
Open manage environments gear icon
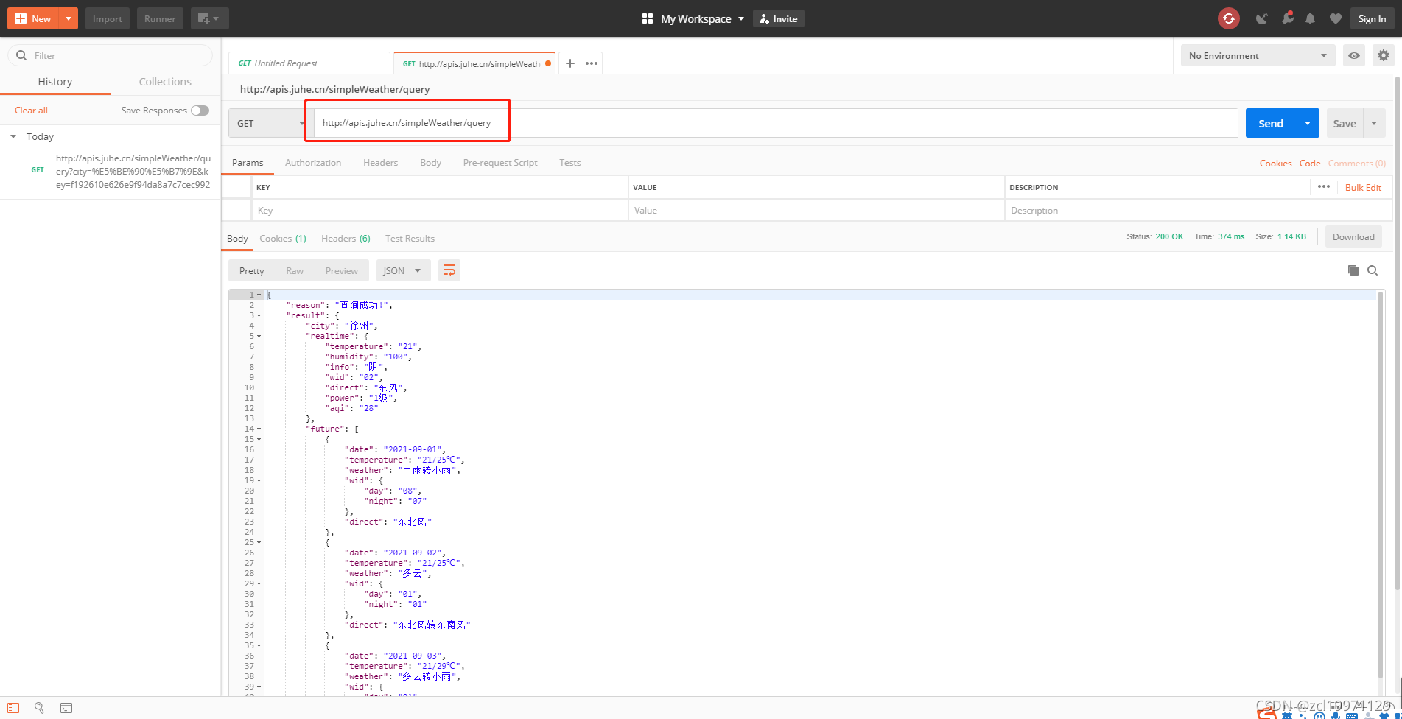point(1384,55)
